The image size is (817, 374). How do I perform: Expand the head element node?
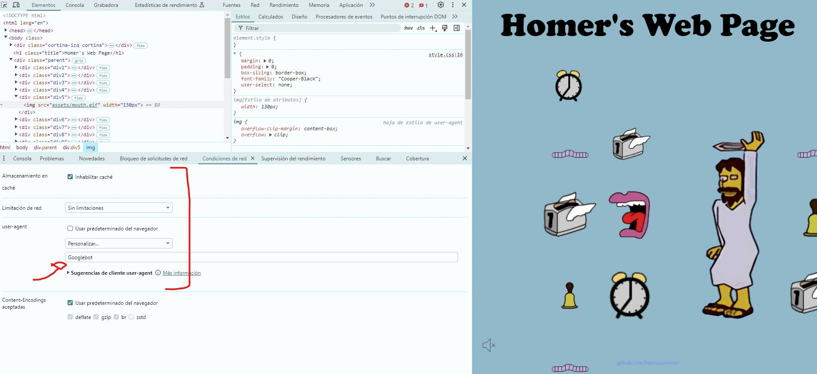(6, 31)
